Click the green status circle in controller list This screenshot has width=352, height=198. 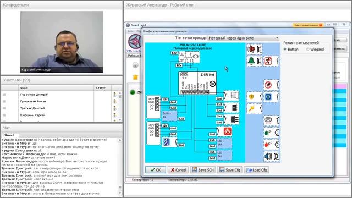[133, 92]
